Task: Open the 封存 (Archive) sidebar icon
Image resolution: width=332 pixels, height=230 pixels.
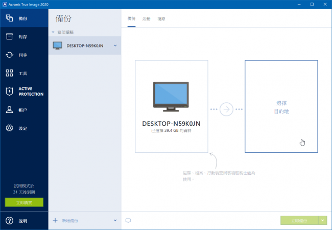Action: pyautogui.click(x=9, y=36)
